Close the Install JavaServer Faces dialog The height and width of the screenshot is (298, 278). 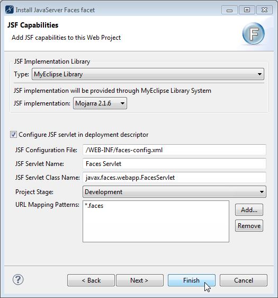264,10
